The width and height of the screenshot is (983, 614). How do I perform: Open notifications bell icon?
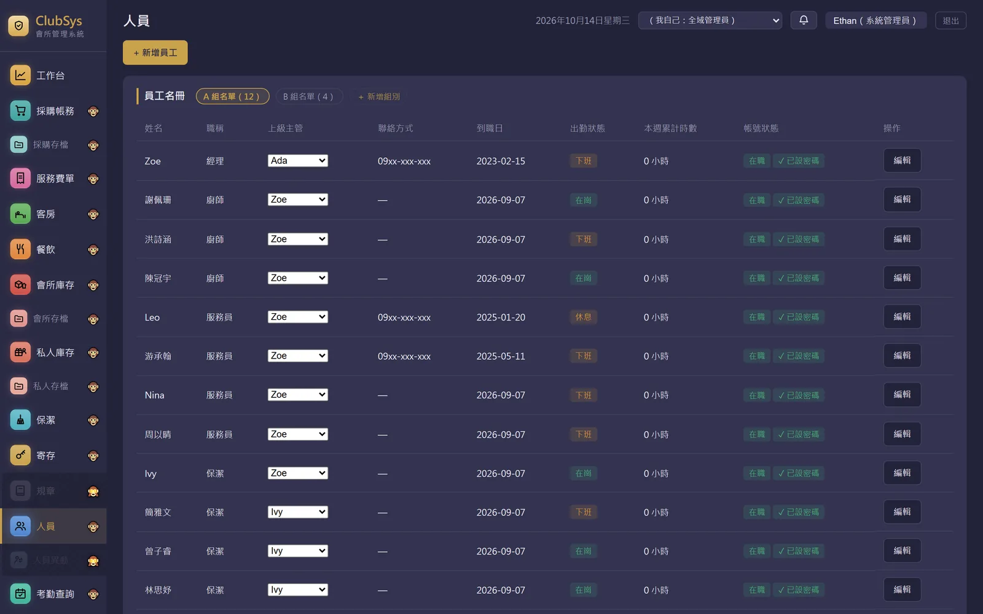coord(804,20)
